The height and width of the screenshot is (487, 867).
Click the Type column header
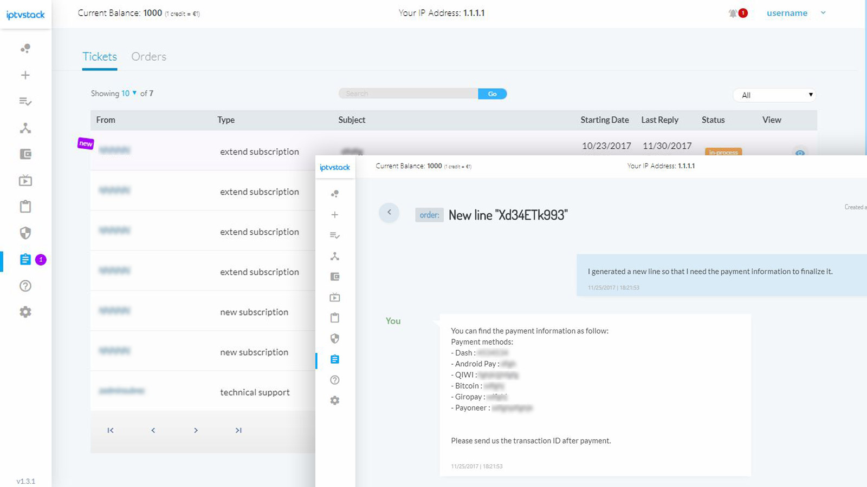(x=226, y=120)
